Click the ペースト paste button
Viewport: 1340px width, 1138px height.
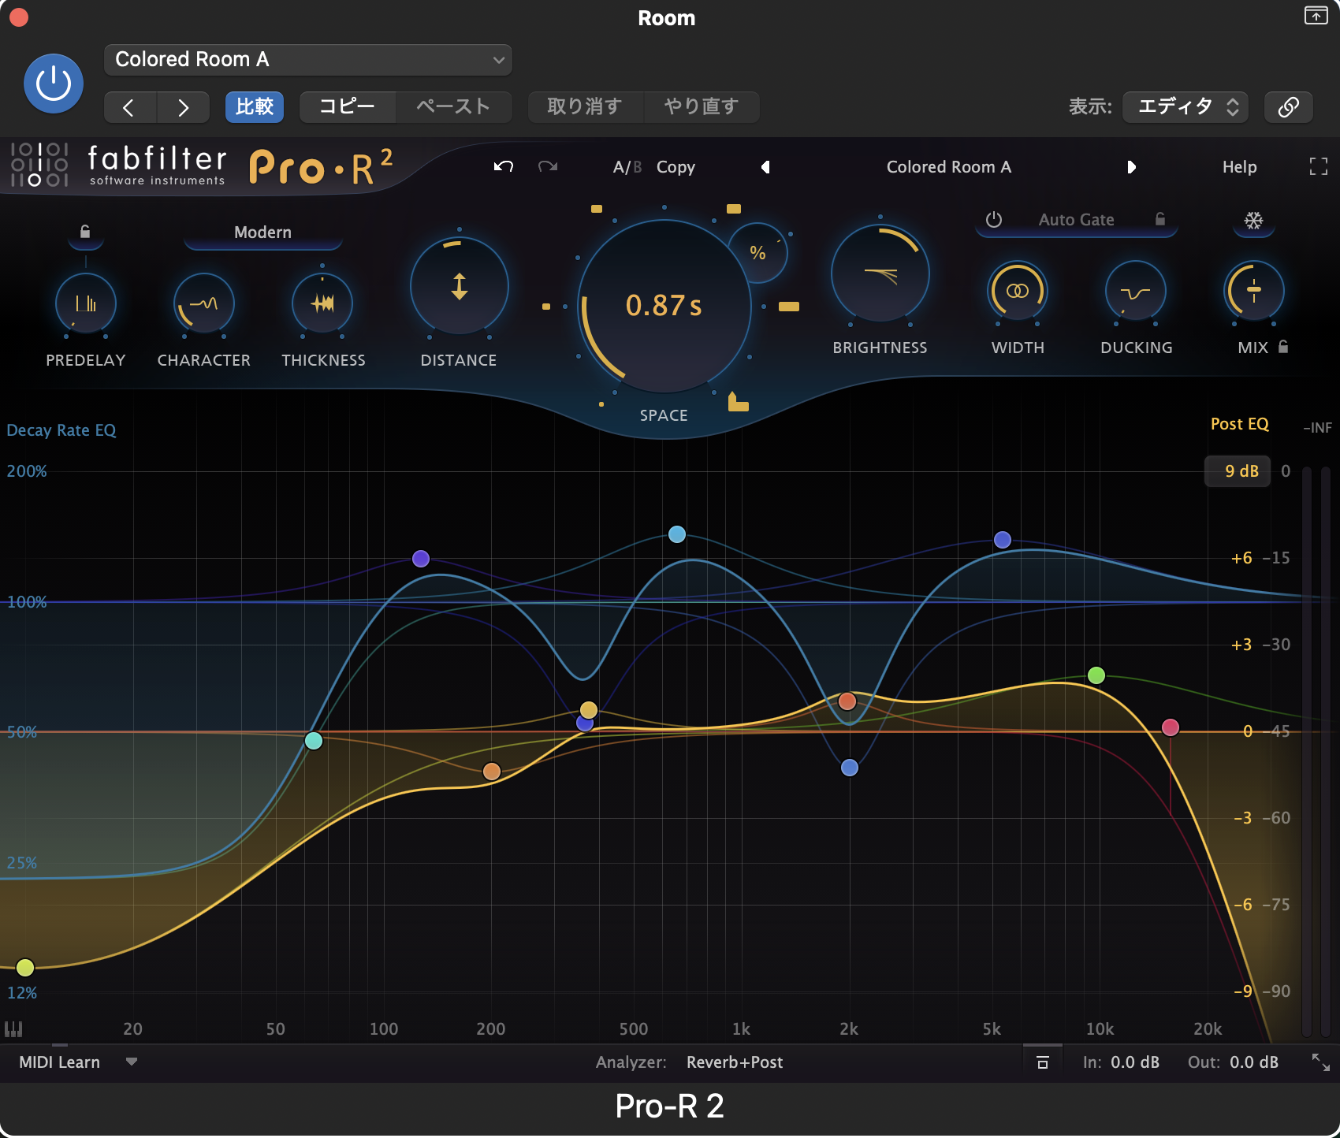coord(454,107)
